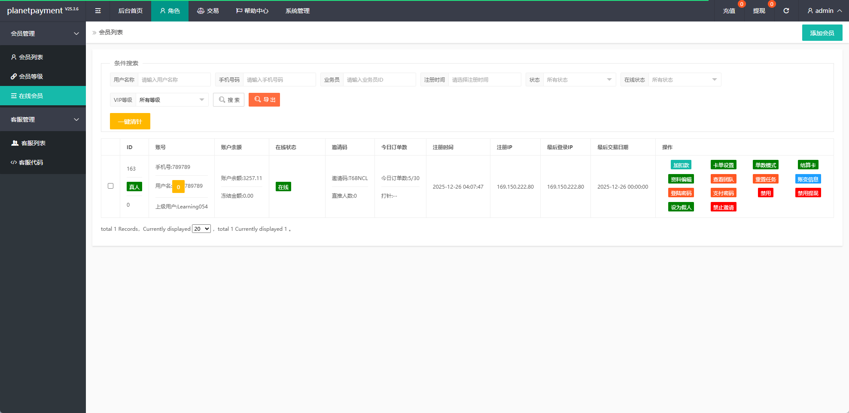This screenshot has height=413, width=849.
Task: Open the 系统管理 top menu
Action: point(297,11)
